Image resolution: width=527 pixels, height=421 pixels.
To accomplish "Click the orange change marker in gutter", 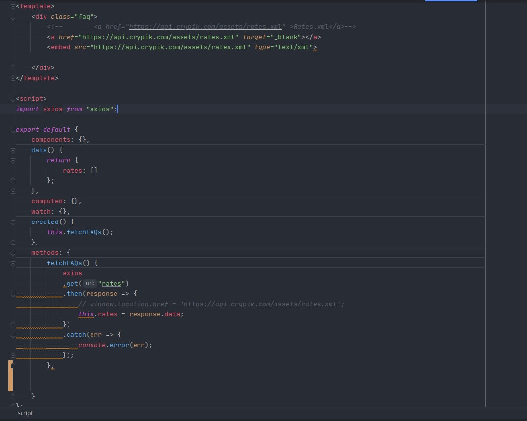I will pos(10,376).
